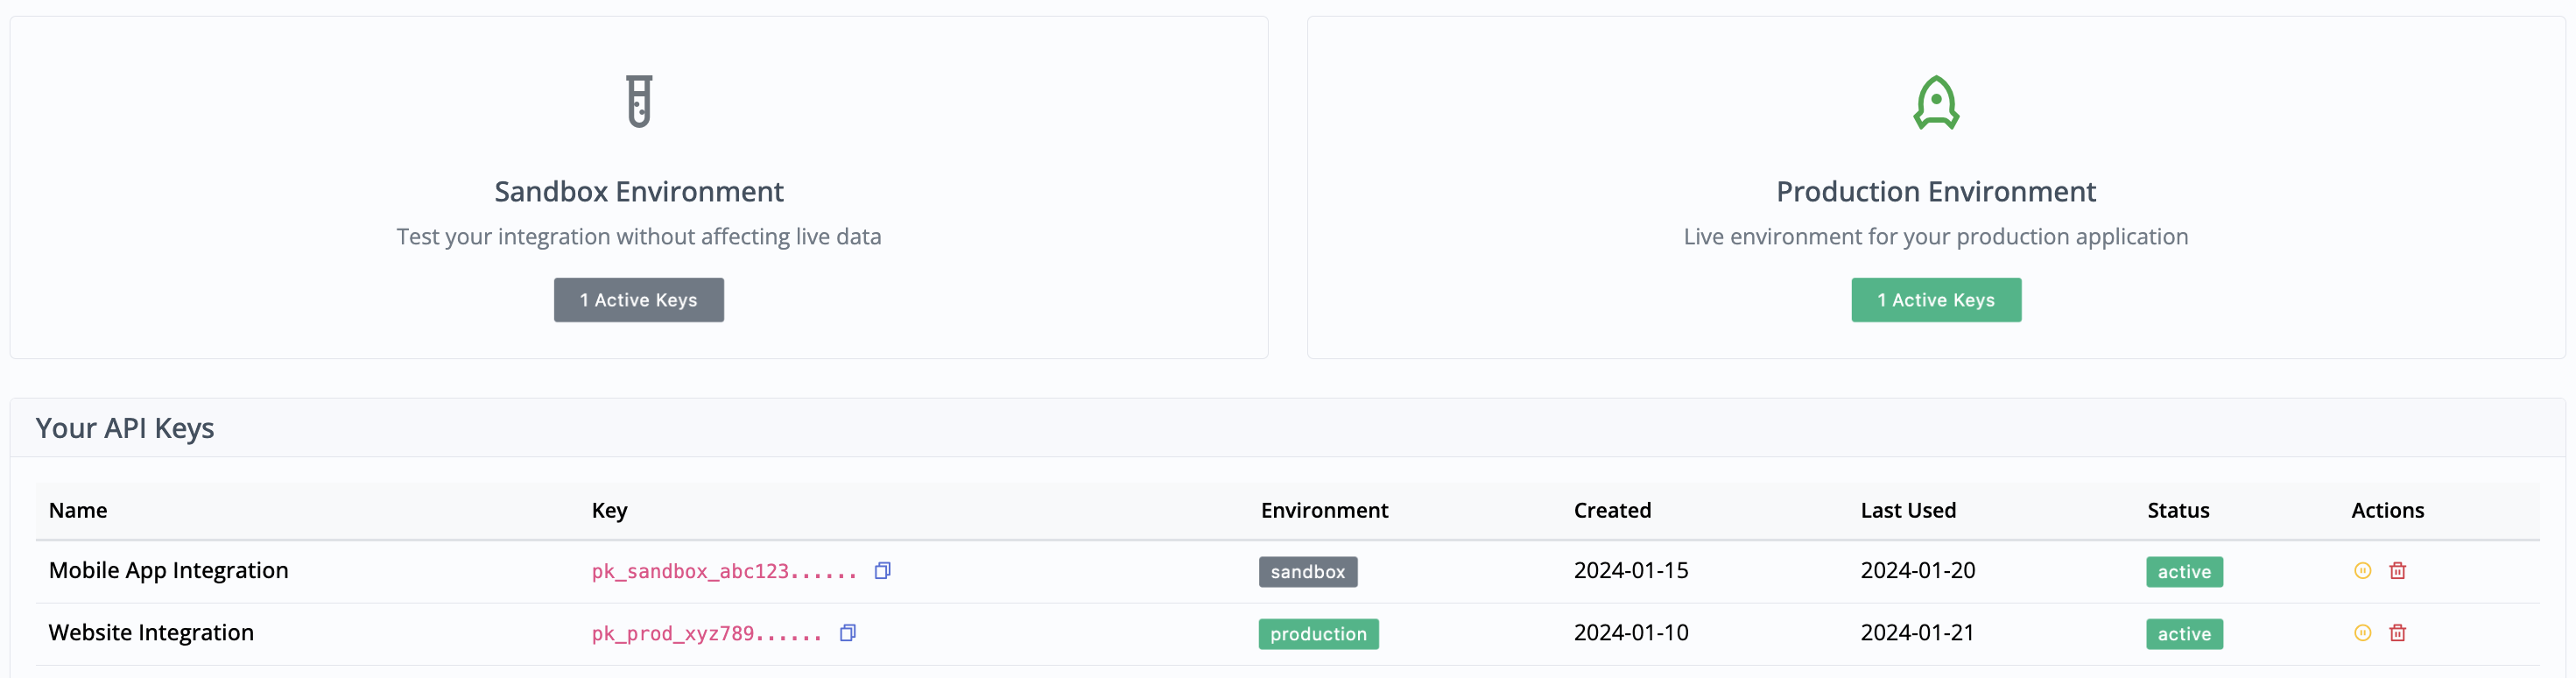Select the Created column header

[x=1612, y=510]
